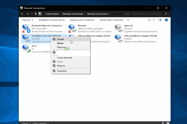Select the 'VMware Network Adapter VMnet1' label
187x124 pixels.
point(94,36)
